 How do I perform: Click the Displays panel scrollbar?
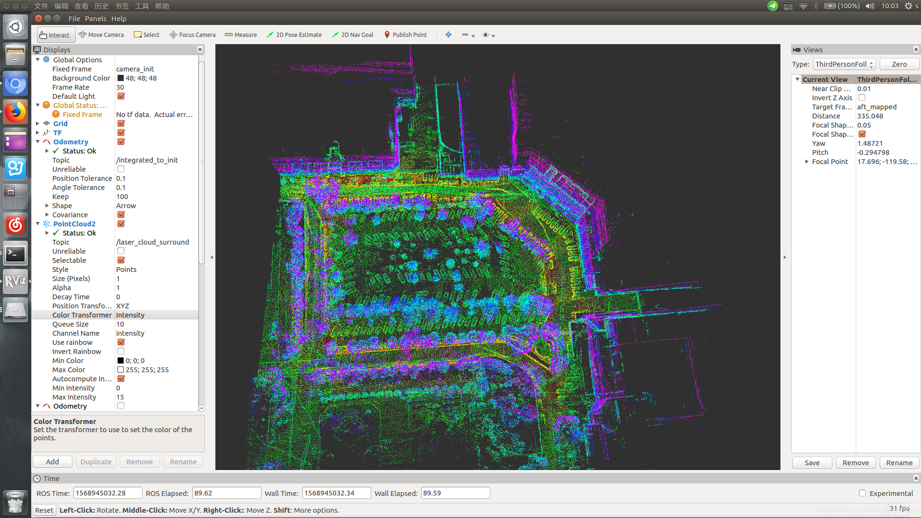click(x=201, y=163)
